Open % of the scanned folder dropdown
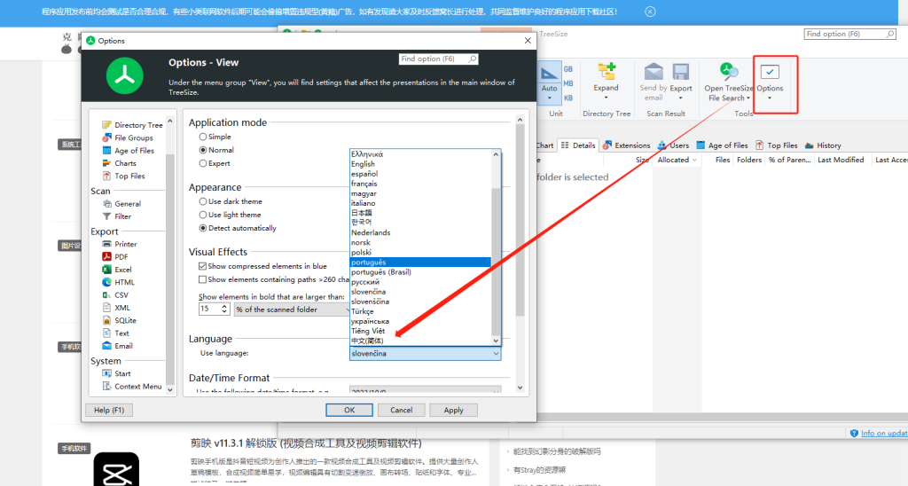This screenshot has height=486, width=908. coord(292,310)
